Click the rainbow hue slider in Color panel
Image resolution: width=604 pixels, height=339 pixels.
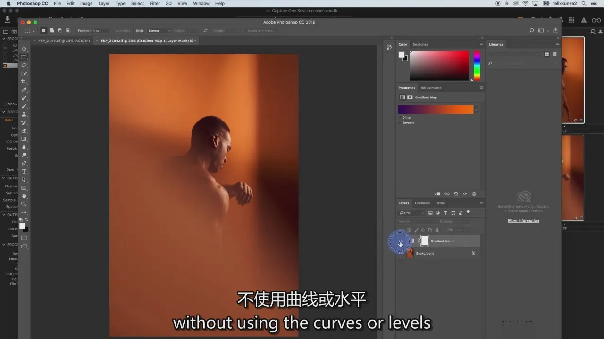tap(477, 65)
